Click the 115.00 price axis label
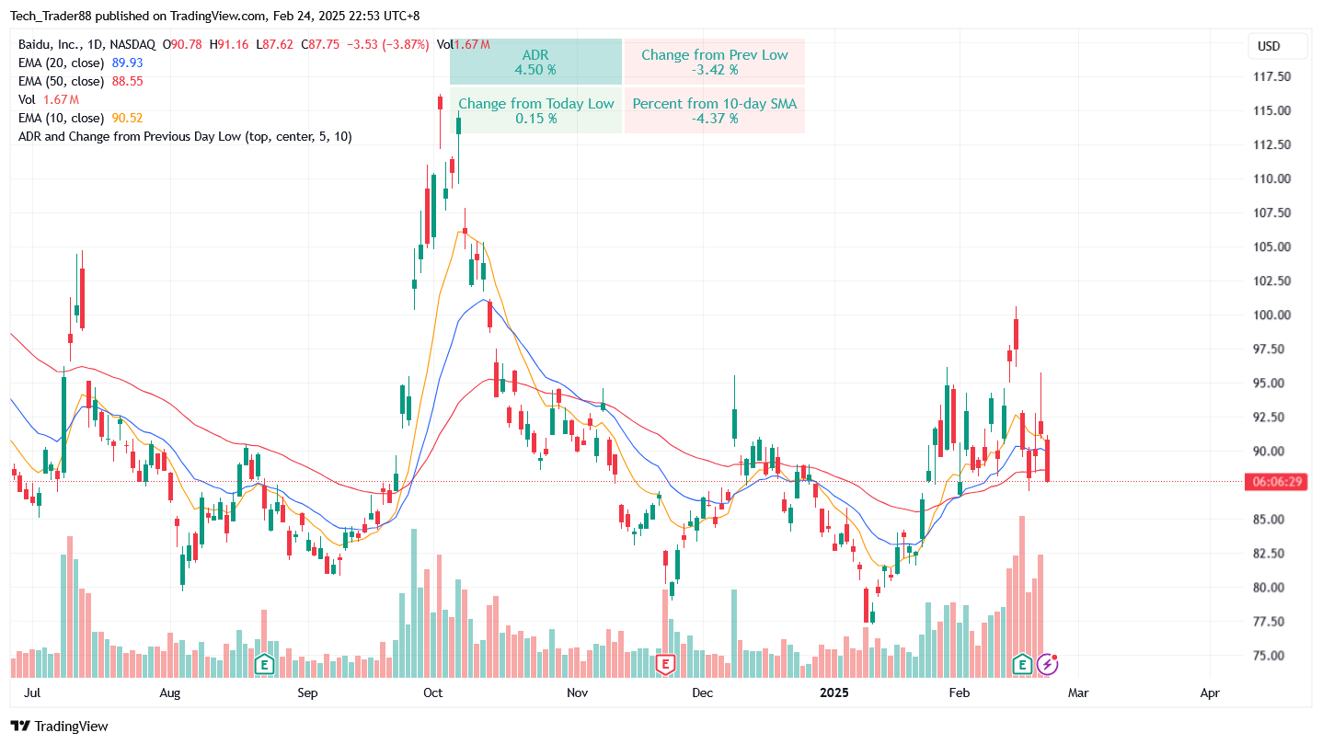This screenshot has height=744, width=1322. (x=1272, y=110)
